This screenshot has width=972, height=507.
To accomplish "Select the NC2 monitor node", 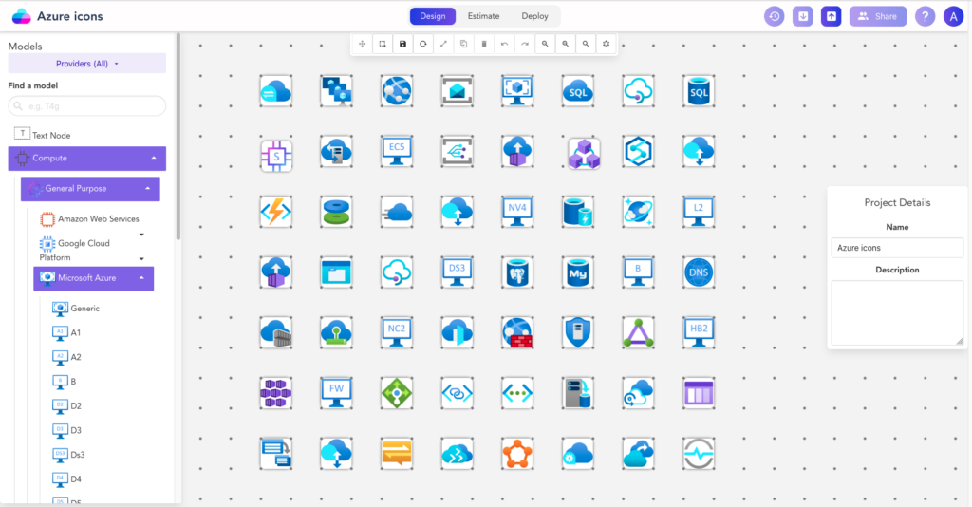I will (x=397, y=333).
